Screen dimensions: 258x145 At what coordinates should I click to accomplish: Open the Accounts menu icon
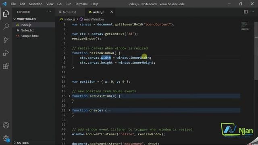tap(6, 125)
